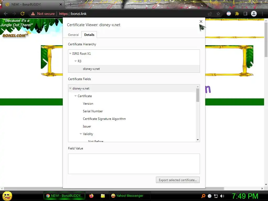Click the Field Value label
This screenshot has height=201, width=268.
click(76, 148)
